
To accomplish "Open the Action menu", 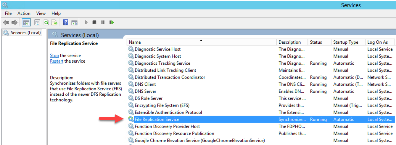I will pyautogui.click(x=24, y=13).
